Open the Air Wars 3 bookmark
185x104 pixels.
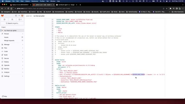(x=145, y=12)
